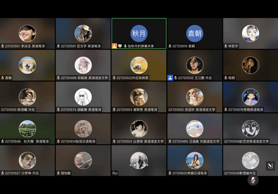Unmute with the floating microphone button

(253, 180)
